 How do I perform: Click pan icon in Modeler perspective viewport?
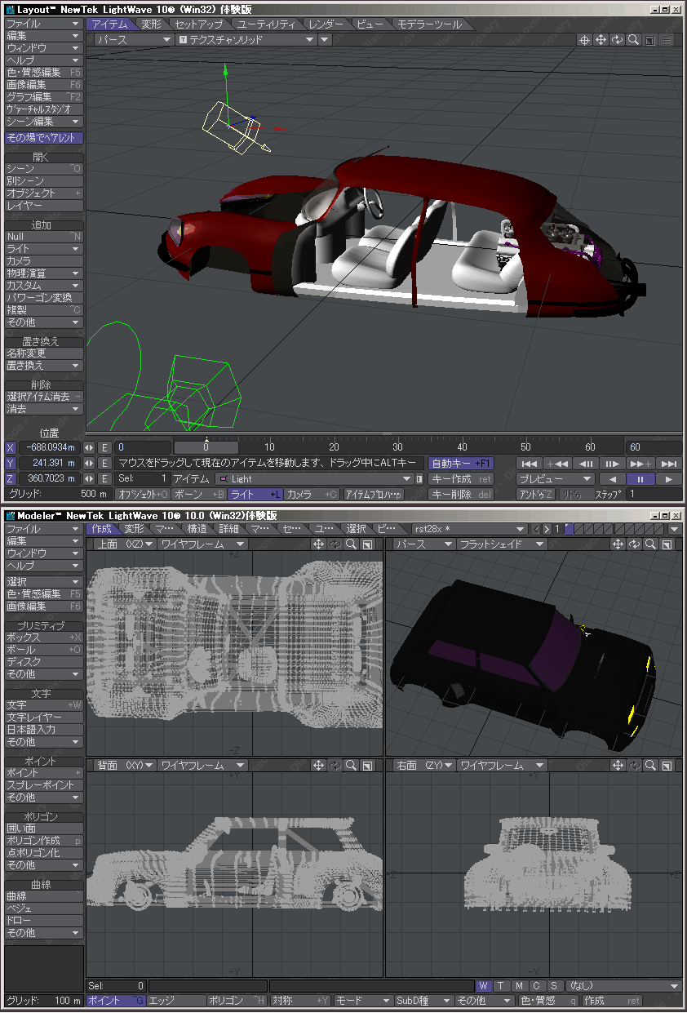tap(618, 544)
